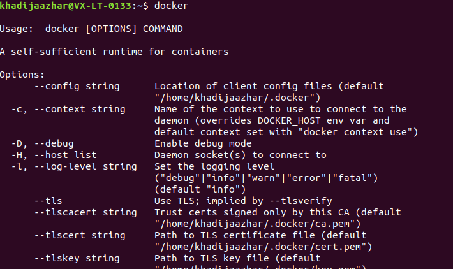453x269 pixels.
Task: Click the --tlscacert string flag
Action: (82, 212)
